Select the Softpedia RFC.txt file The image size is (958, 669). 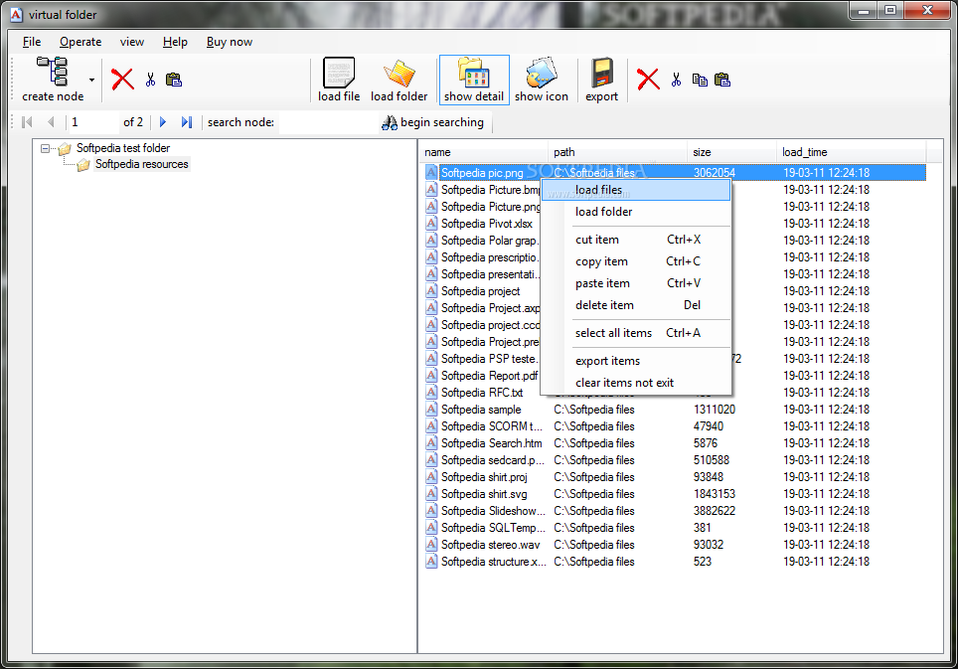click(x=482, y=393)
